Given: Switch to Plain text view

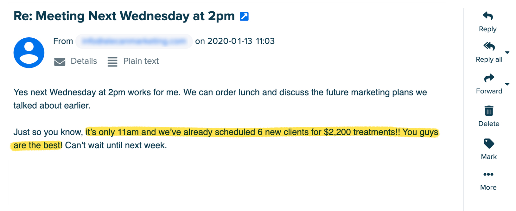Looking at the screenshot, I should click(141, 61).
